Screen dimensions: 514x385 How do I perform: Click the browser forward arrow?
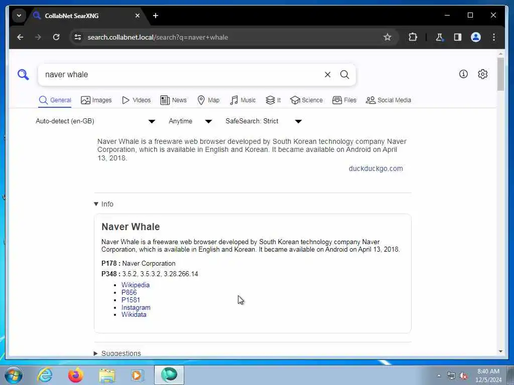pos(38,37)
